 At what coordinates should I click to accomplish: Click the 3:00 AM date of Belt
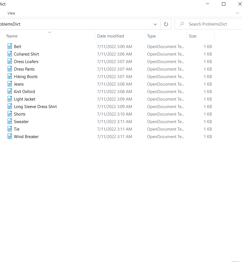[x=115, y=47]
